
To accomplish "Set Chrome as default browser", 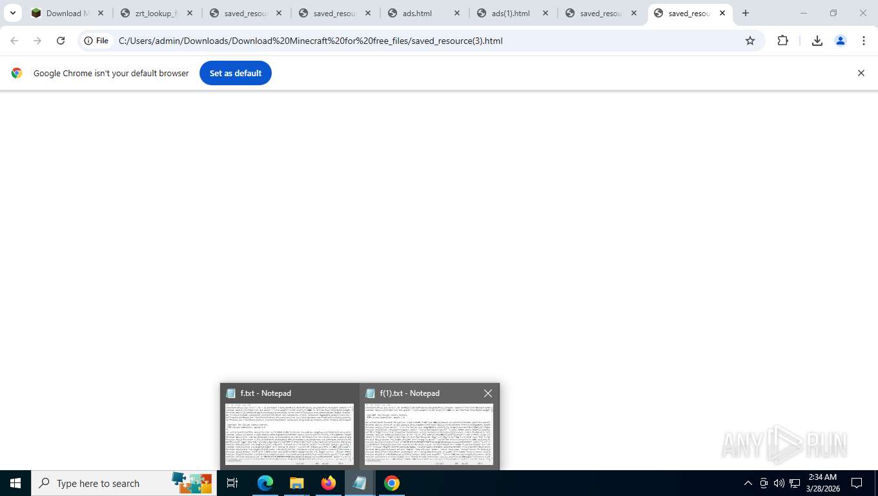I will click(236, 73).
